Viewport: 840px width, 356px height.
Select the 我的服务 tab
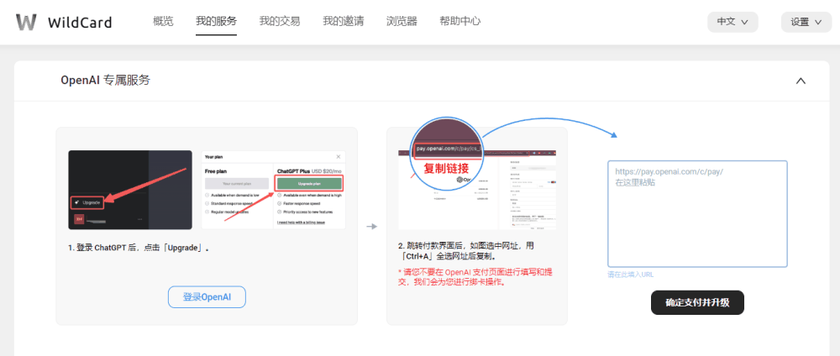[216, 21]
